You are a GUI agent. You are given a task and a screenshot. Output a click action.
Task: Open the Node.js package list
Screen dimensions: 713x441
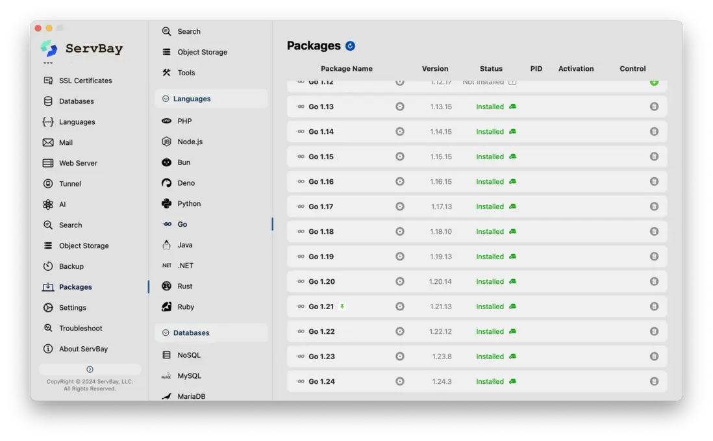190,142
